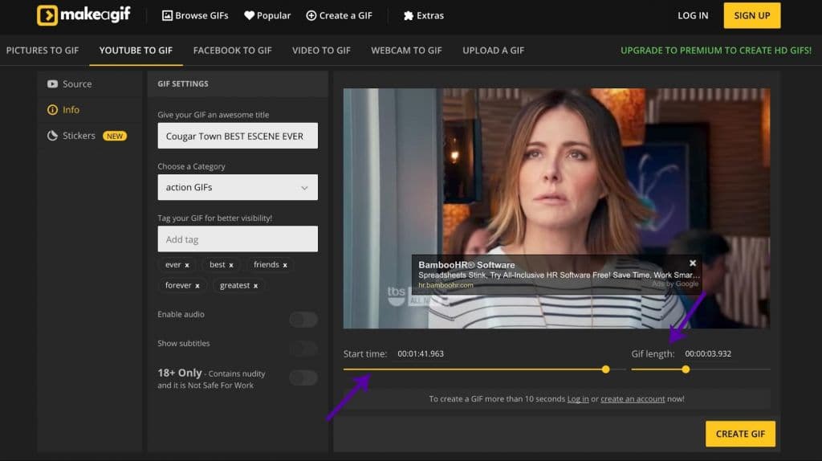
Task: Click the makeagif logo icon
Action: click(x=47, y=15)
